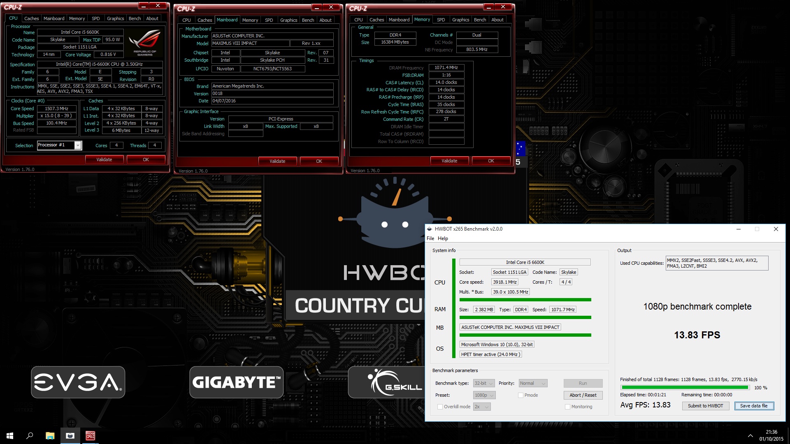Open the taskbar search icon
This screenshot has width=790, height=444.
[30, 436]
